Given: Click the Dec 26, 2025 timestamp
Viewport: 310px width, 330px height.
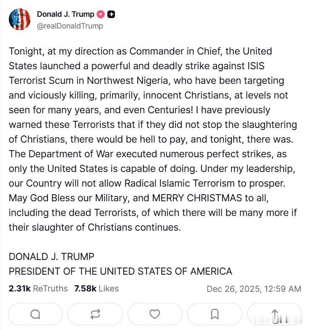Looking at the screenshot, I should (x=253, y=289).
